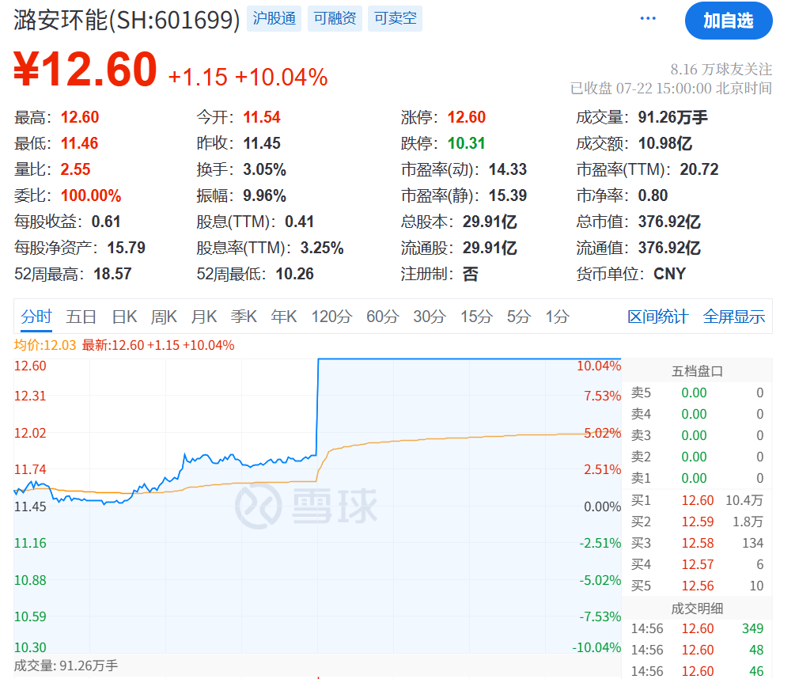Select the 卖1 ask row
Screen dimensions: 795x679
[x=697, y=478]
